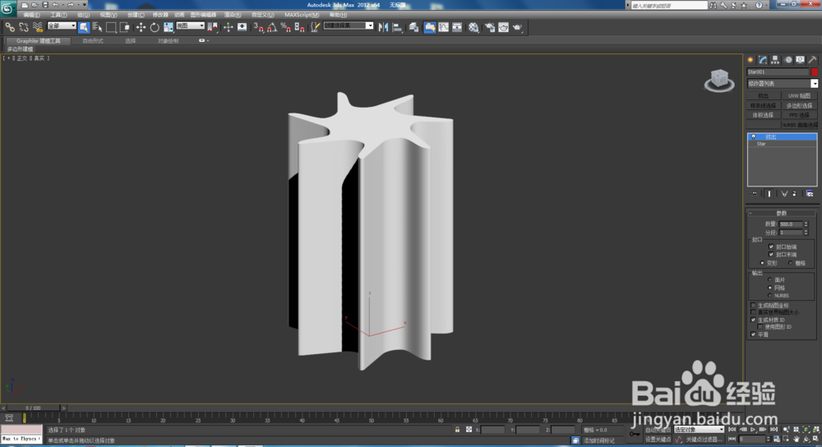Click Bind to Space Warp icon
822x447 pixels.
pos(37,27)
